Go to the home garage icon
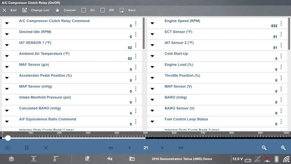 pyautogui.click(x=11, y=159)
